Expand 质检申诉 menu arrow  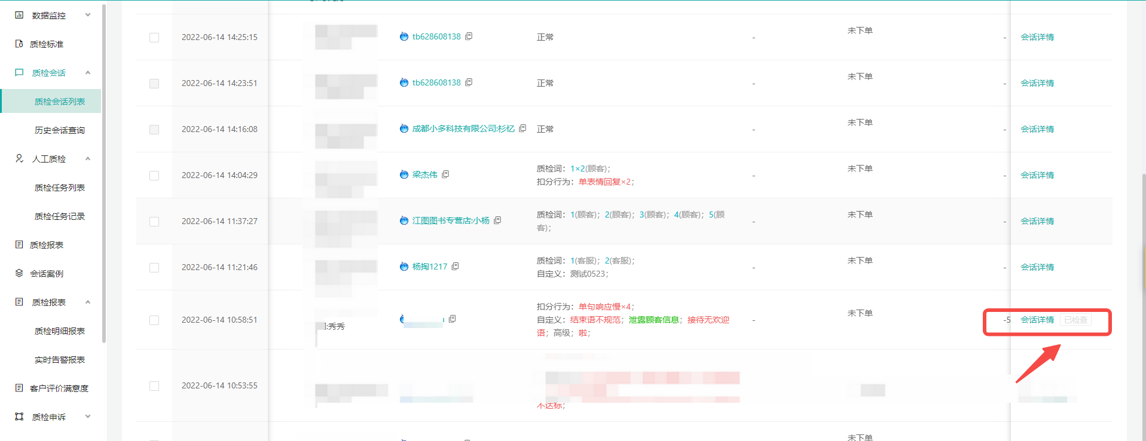tap(88, 416)
